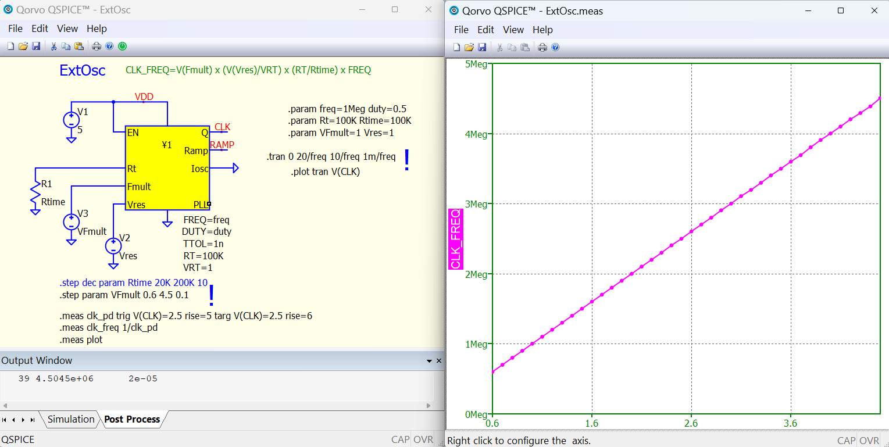The height and width of the screenshot is (447, 889).
Task: Click Print icon in ExtOsc.meas window
Action: coord(543,48)
